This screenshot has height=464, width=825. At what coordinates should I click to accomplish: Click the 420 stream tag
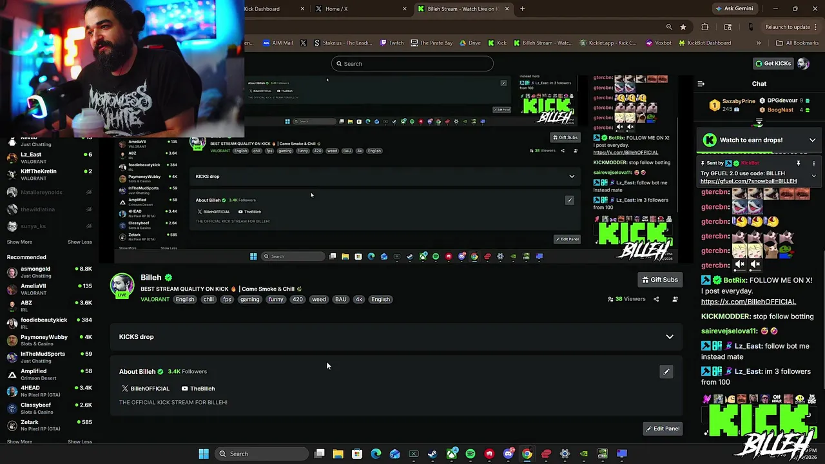tap(297, 300)
